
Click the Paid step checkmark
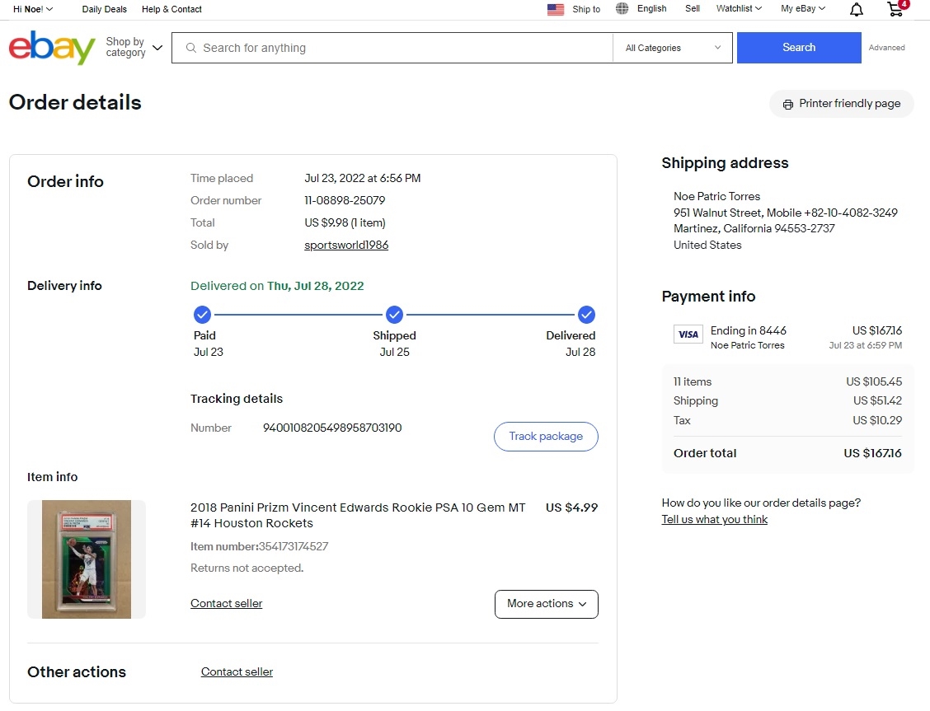(x=202, y=315)
